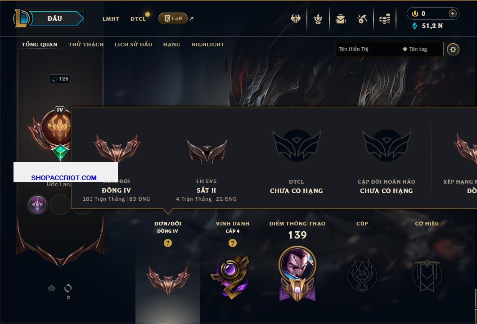This screenshot has width=477, height=324.
Task: Click the mastery champion portrait thumbnail
Action: [x=297, y=264]
